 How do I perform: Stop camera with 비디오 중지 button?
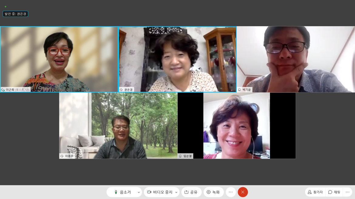(x=160, y=192)
